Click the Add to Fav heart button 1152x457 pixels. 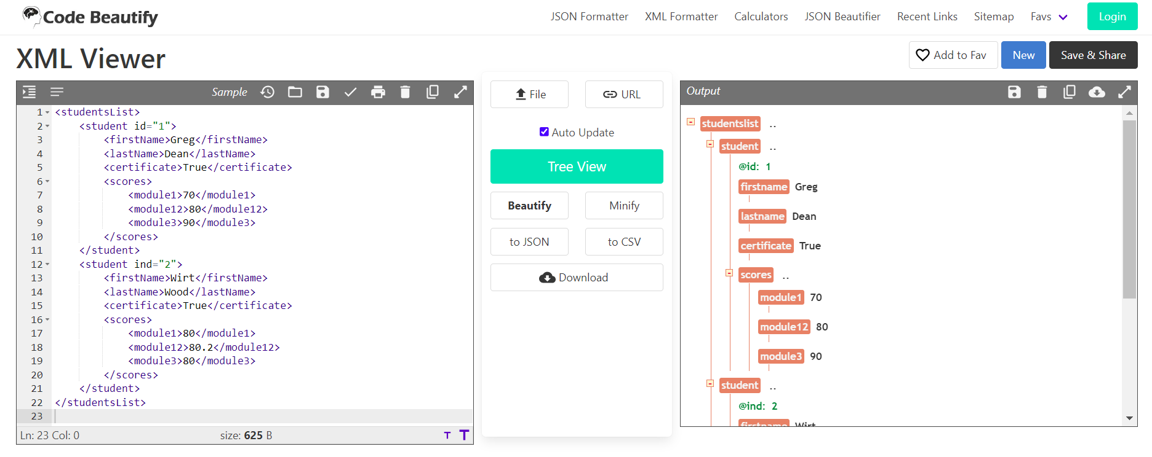[953, 55]
